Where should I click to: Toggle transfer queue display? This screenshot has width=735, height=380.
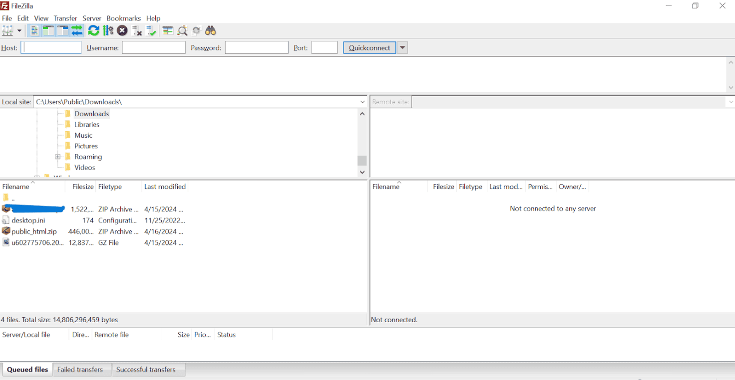coord(77,31)
